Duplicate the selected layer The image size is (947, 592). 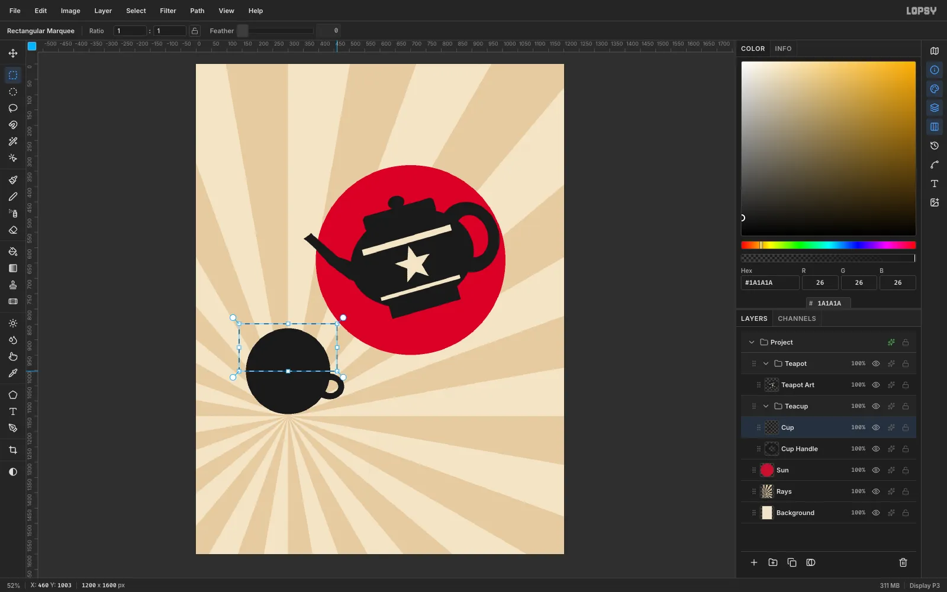pos(792,562)
